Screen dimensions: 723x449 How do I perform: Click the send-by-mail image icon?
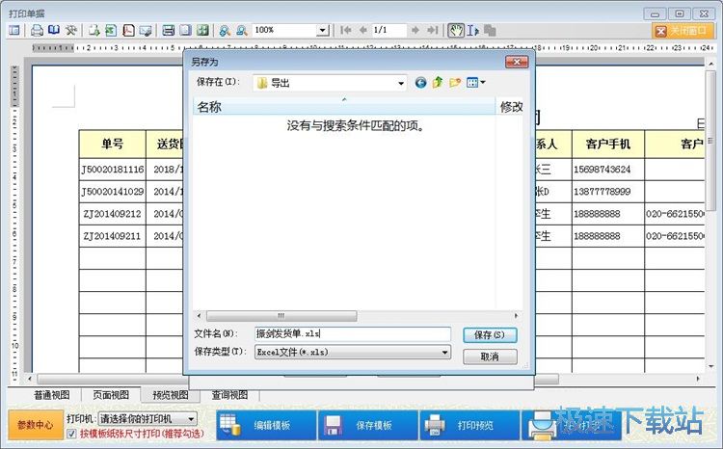(x=146, y=31)
